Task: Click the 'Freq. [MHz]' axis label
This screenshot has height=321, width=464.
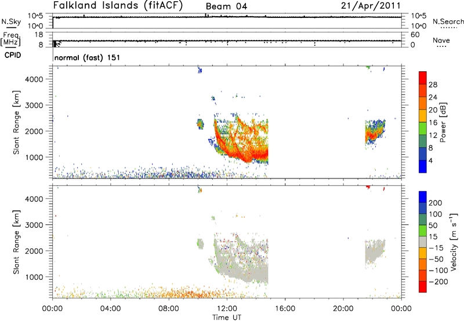Action: (10, 39)
